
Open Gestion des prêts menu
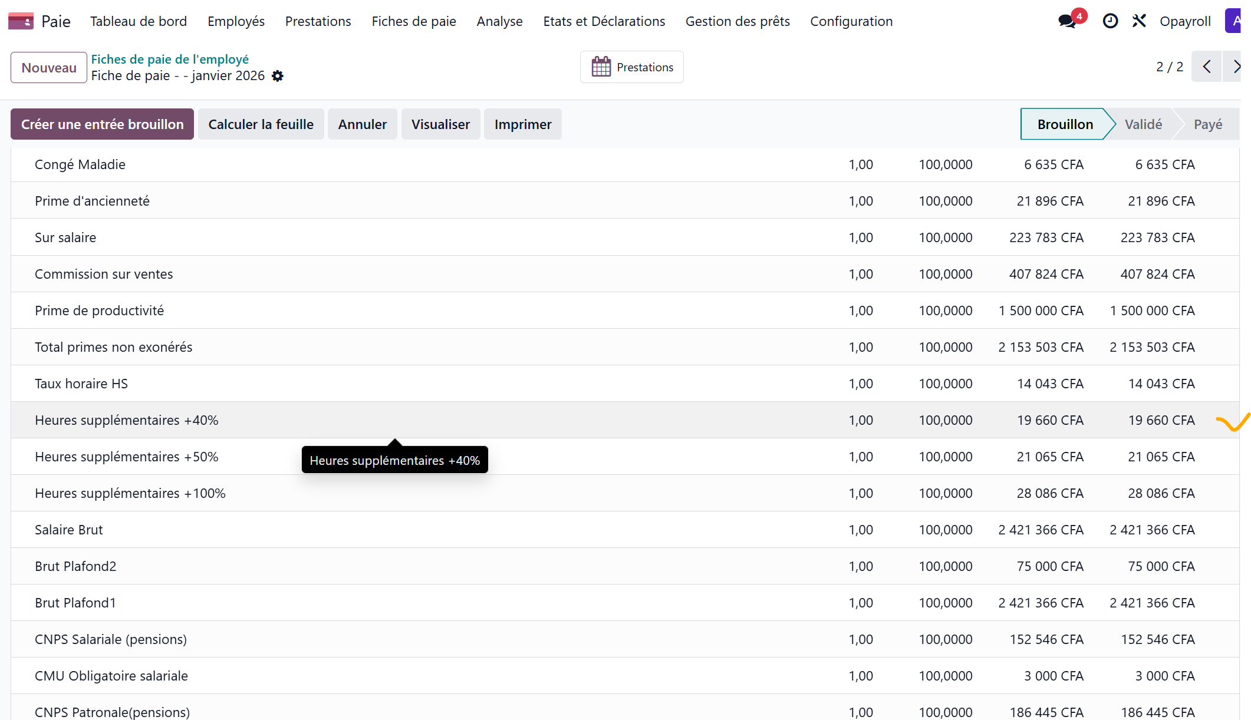tap(738, 21)
